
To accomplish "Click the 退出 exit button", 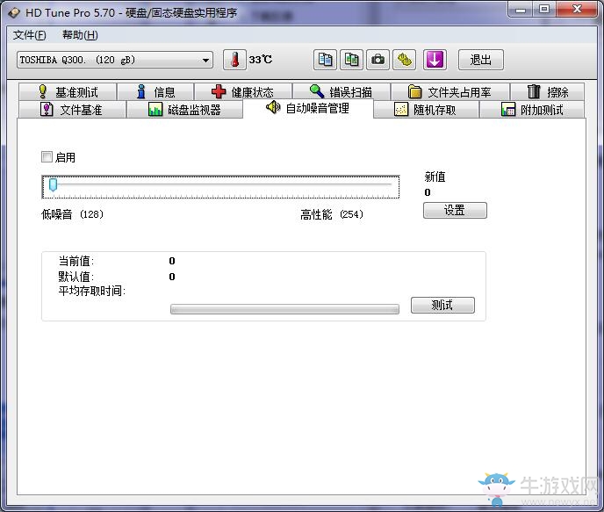I will [481, 60].
